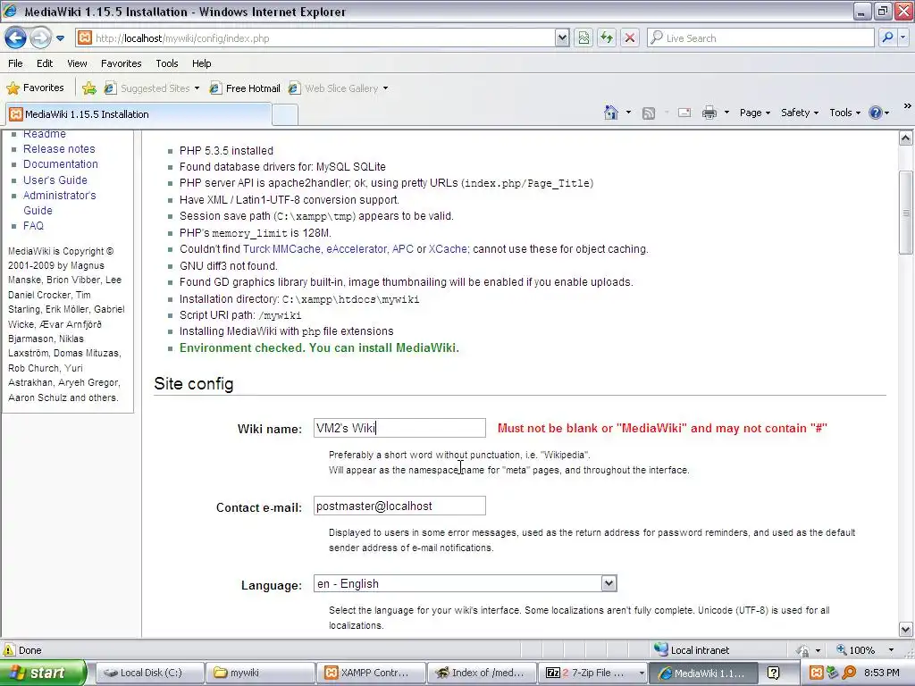The image size is (915, 686).
Task: Click the address bar URL field
Action: click(x=315, y=38)
